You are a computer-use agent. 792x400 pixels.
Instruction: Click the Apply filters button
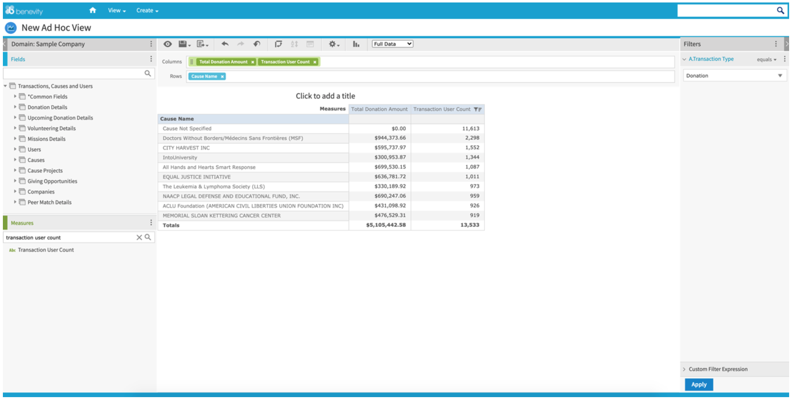point(699,384)
